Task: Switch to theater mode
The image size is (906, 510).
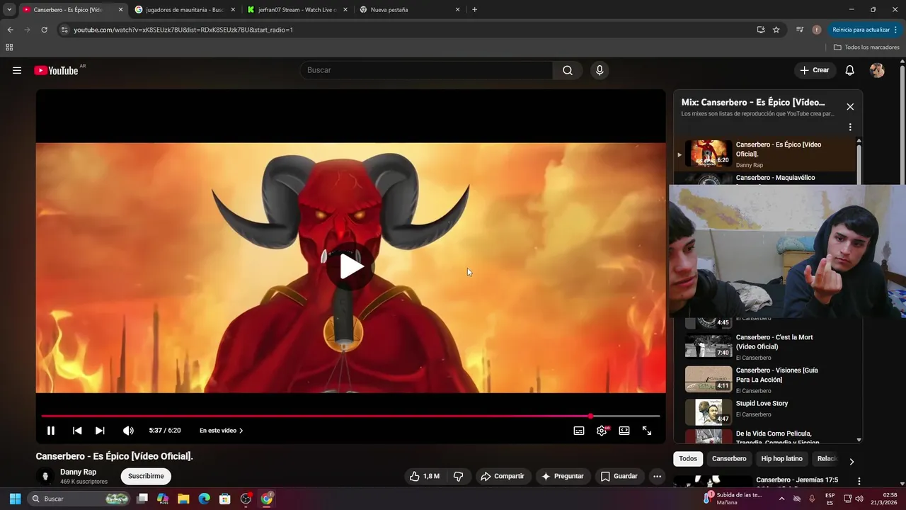Action: [x=624, y=431]
